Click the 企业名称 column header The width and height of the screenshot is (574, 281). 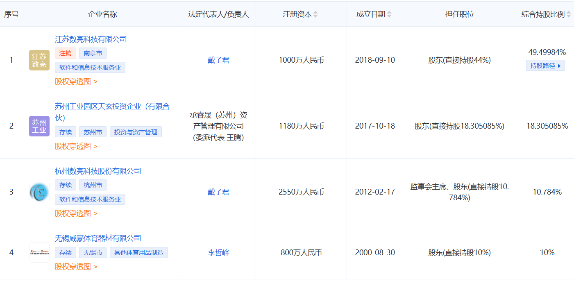[102, 14]
